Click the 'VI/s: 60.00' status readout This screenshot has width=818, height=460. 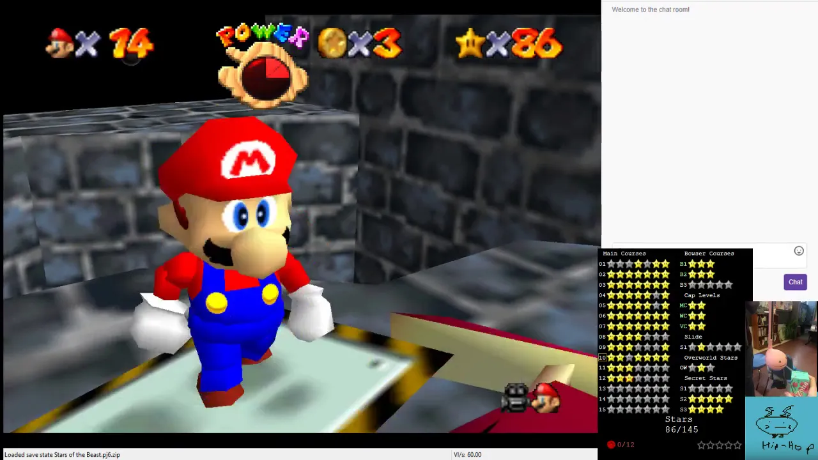[467, 455]
